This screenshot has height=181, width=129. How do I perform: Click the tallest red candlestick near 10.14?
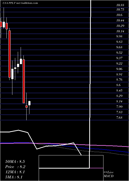[x=10, y=54]
